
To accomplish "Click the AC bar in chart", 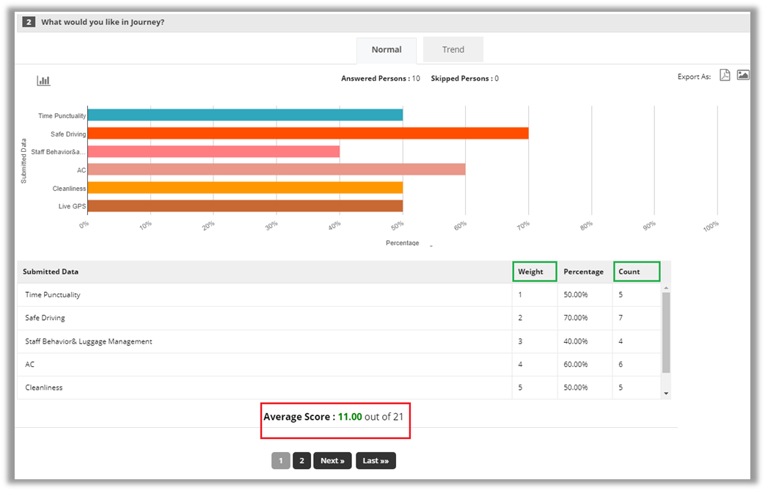I will click(277, 170).
